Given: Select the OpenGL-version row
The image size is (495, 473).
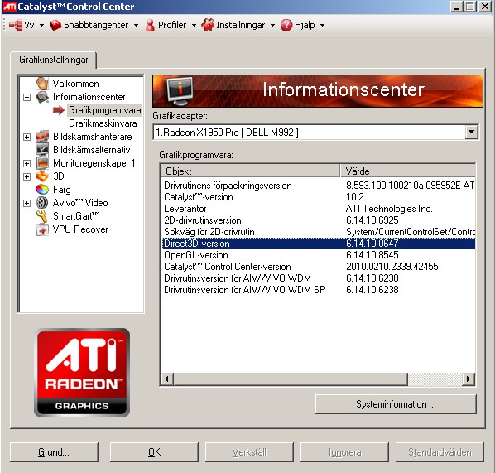Looking at the screenshot, I should tap(318, 255).
